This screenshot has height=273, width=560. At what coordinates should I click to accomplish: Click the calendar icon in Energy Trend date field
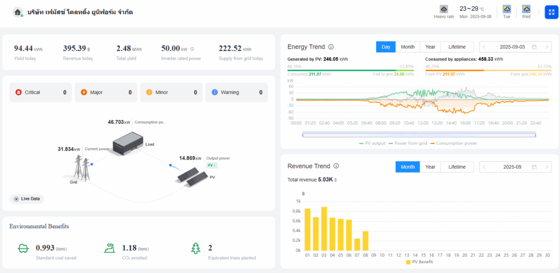pos(534,47)
